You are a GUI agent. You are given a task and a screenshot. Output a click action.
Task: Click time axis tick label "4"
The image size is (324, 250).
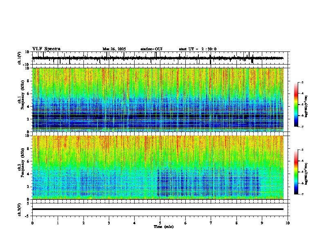point(135,223)
